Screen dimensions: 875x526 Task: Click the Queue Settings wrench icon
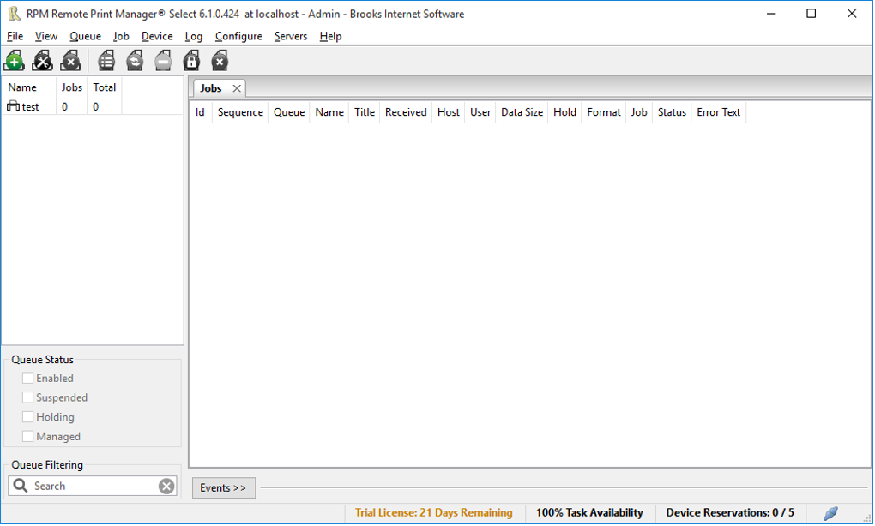tap(42, 61)
